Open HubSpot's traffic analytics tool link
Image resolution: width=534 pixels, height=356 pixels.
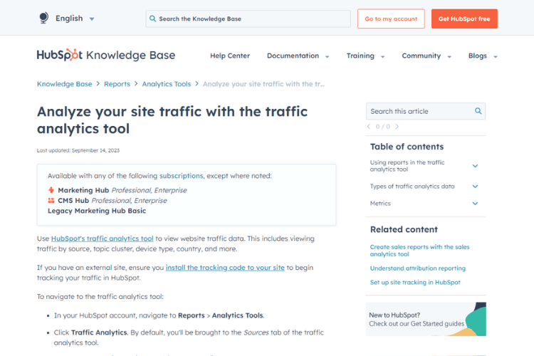coord(102,239)
